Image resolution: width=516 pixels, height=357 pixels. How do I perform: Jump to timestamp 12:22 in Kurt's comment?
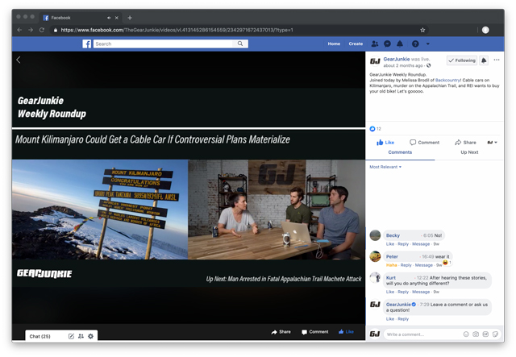coord(422,278)
